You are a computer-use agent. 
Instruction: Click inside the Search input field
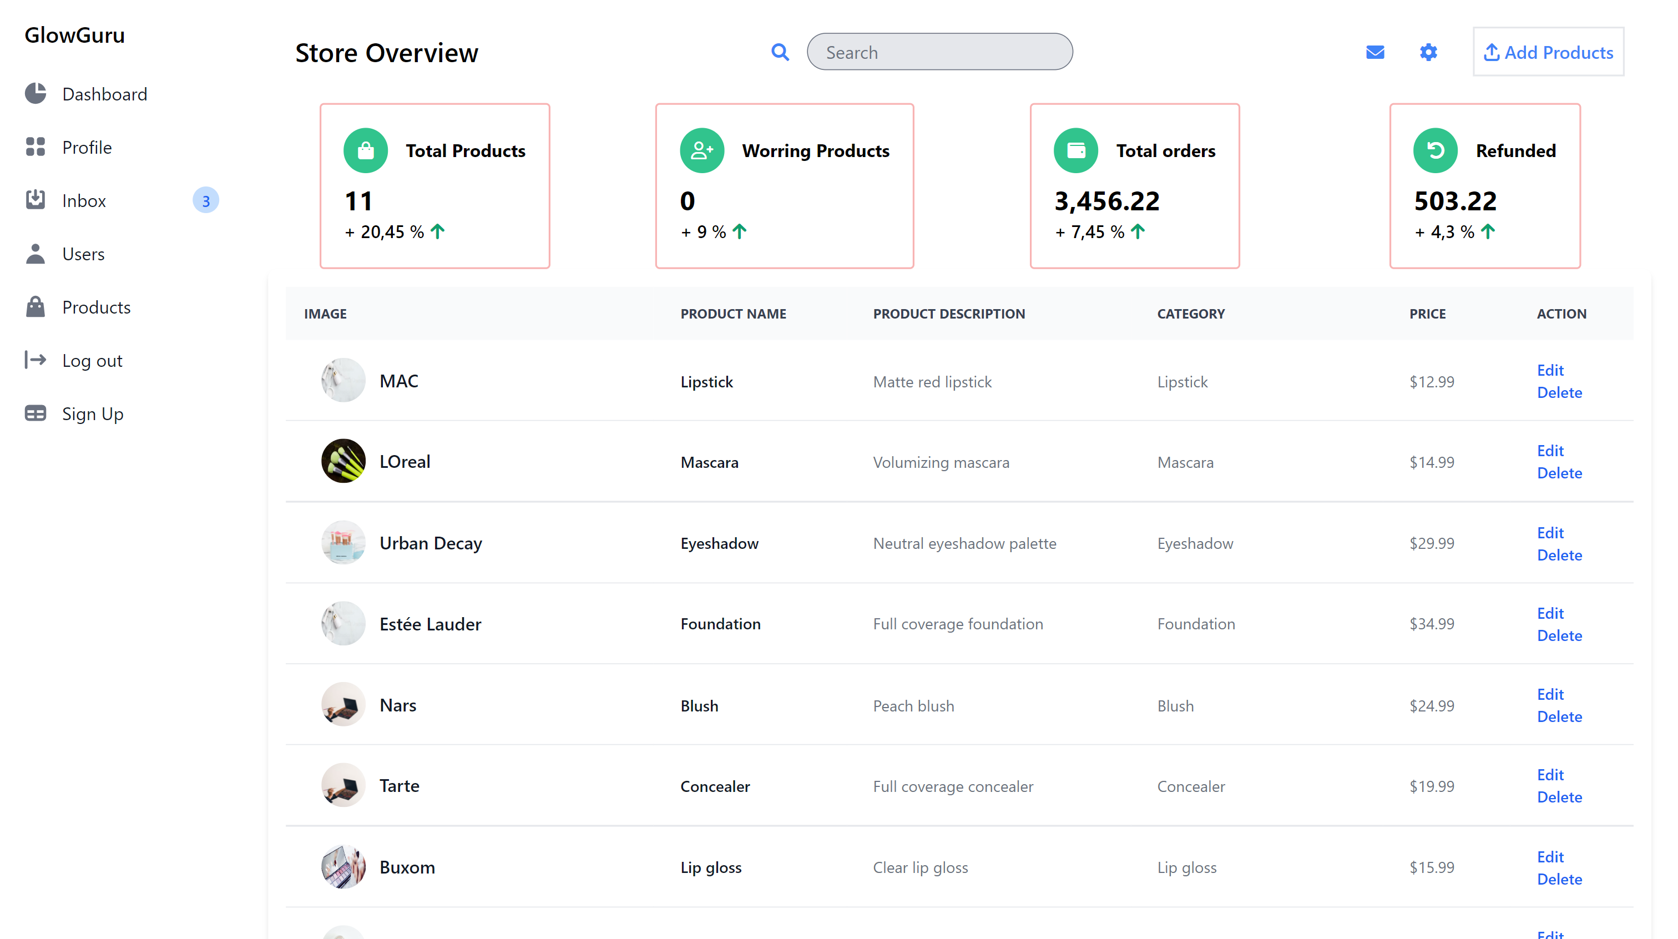(x=940, y=52)
